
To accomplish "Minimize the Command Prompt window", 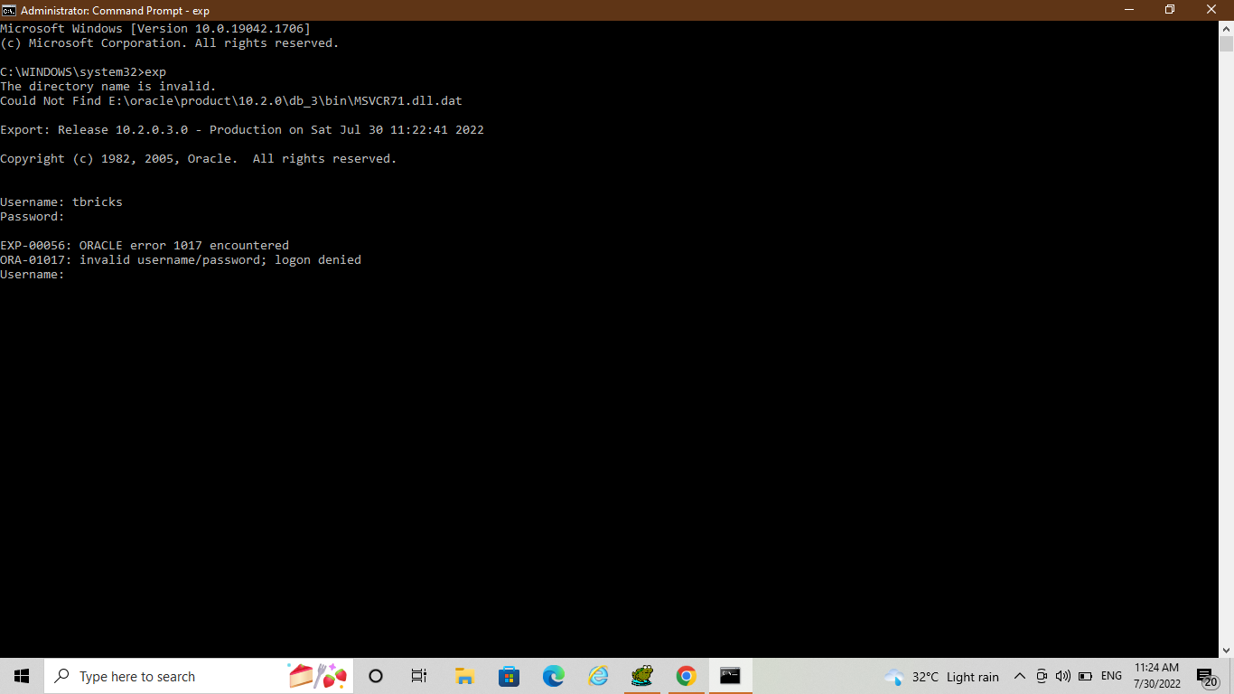I will point(1129,10).
